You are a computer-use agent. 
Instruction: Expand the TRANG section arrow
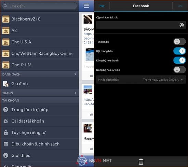75,93
